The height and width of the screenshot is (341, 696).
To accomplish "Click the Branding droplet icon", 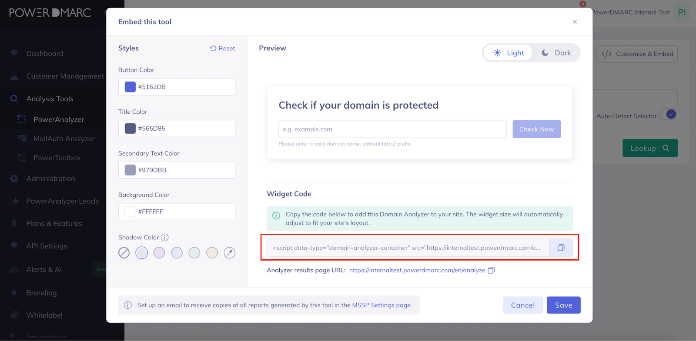I will (14, 292).
